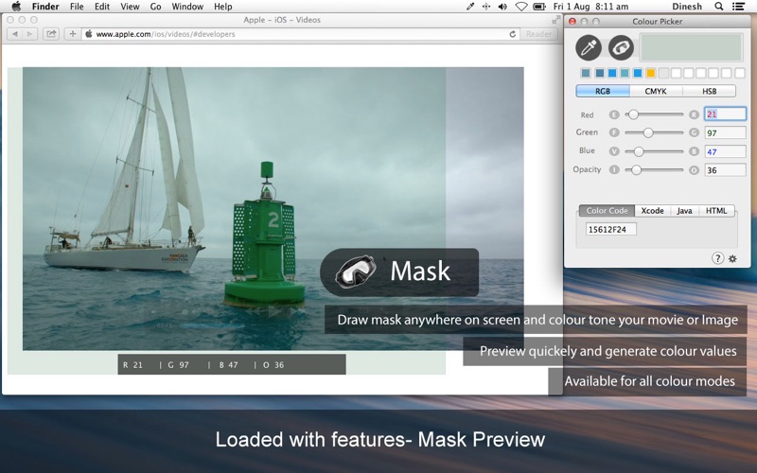Click the eyedropper icon in the menu bar
This screenshot has width=757, height=473.
click(x=471, y=7)
